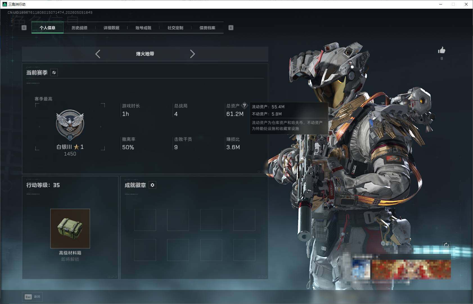
Task: Click the 总战局 value 4
Action: click(x=176, y=114)
